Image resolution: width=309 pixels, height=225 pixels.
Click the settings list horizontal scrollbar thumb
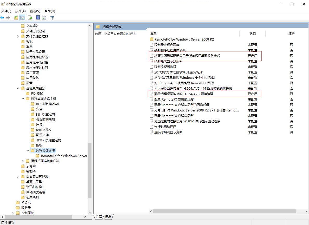225,211
